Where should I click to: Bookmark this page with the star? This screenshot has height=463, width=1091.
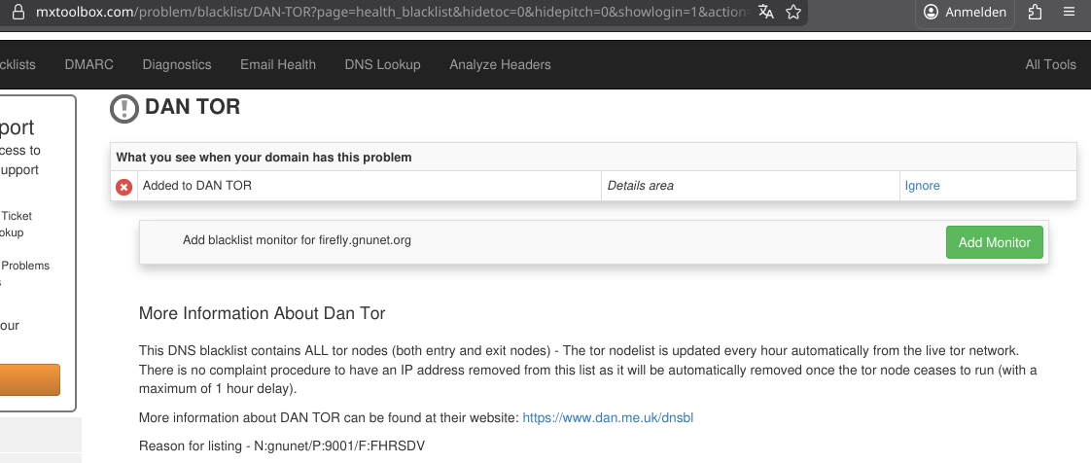pos(793,12)
